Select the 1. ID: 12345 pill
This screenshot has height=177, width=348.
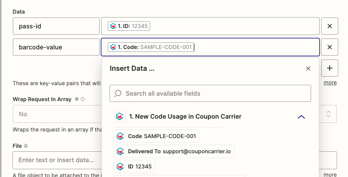[129, 26]
